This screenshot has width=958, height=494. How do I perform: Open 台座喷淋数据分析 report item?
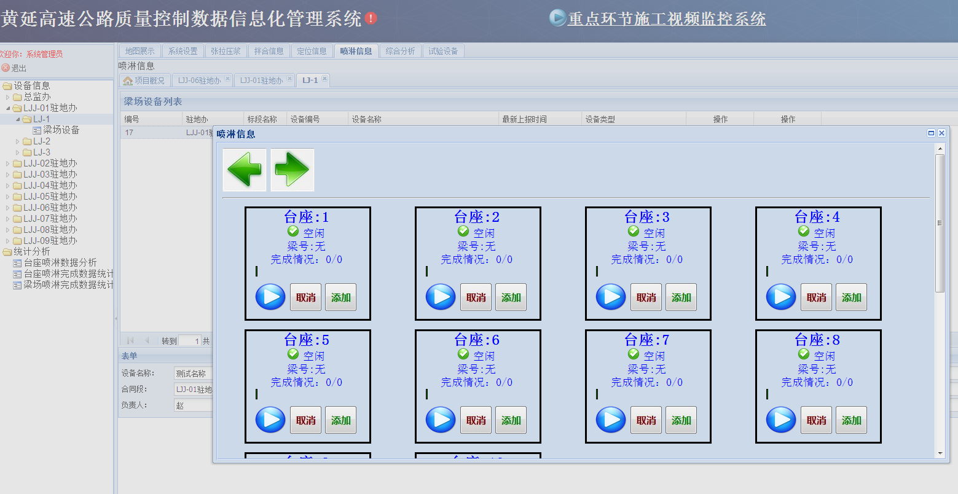pyautogui.click(x=60, y=262)
